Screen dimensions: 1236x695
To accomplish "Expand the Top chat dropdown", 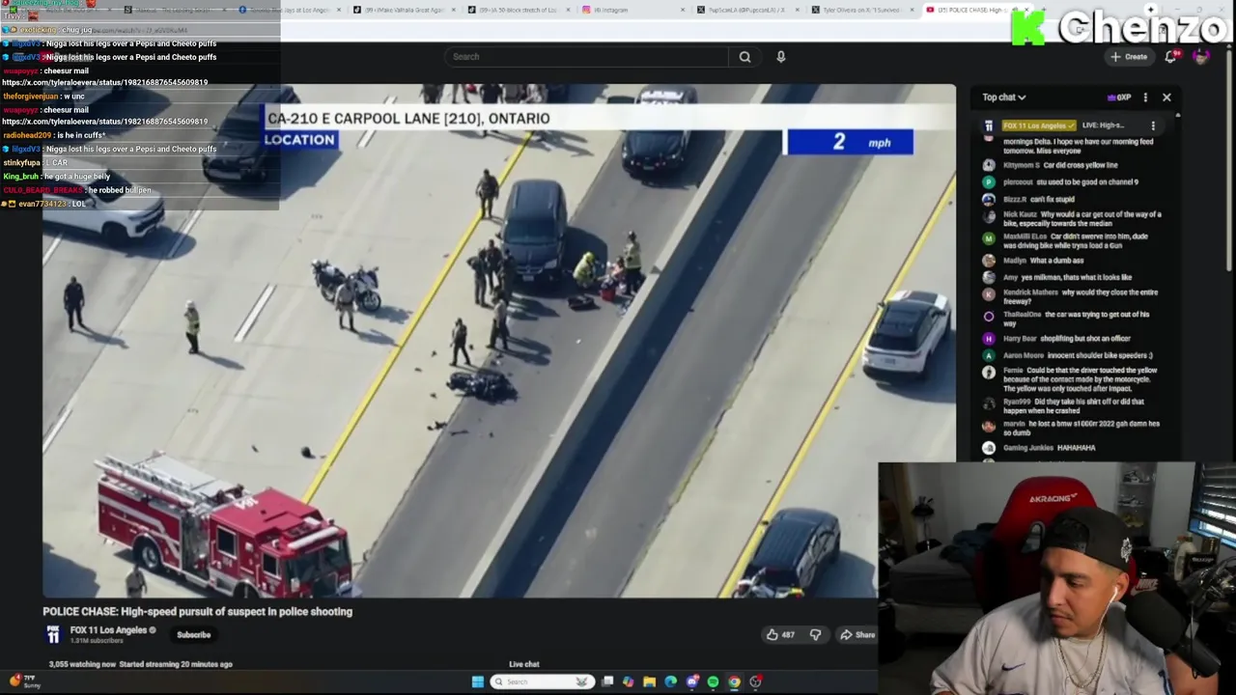I will coord(1004,97).
